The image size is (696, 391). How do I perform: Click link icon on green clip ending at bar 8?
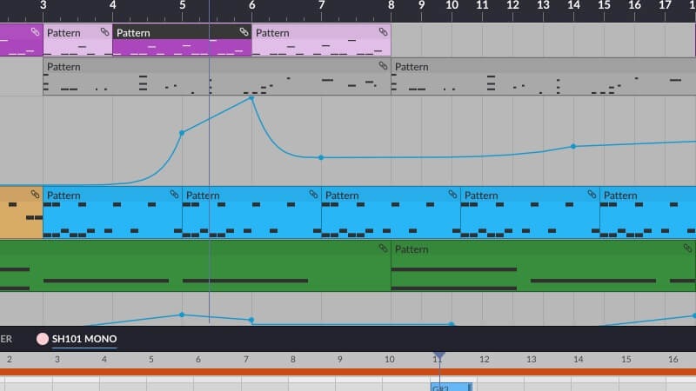[383, 249]
